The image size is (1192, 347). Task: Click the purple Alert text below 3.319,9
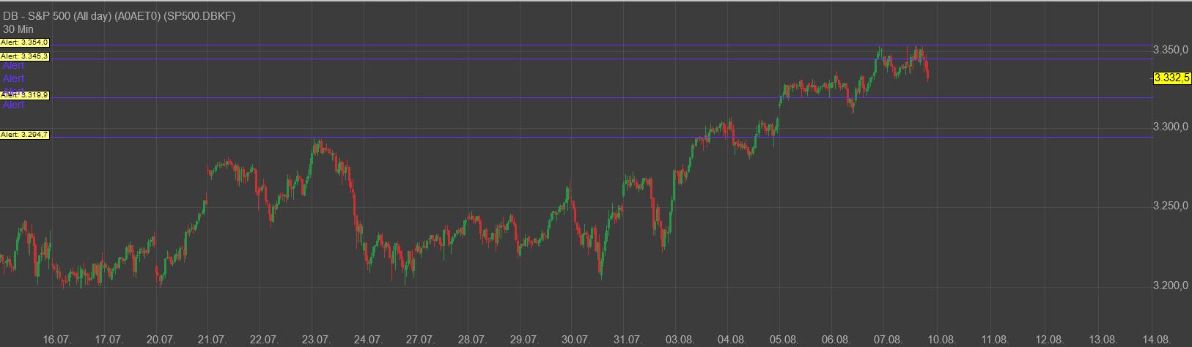[x=13, y=105]
